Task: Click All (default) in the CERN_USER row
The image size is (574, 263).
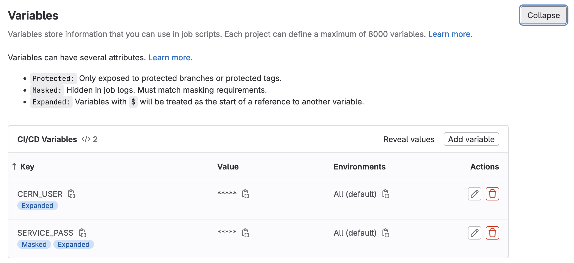Action: [x=355, y=194]
